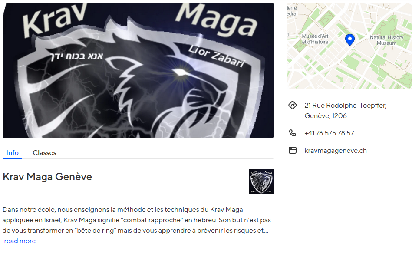Open the small Krav Maga logo thumbnail
This screenshot has height=254, width=412.
coord(261,181)
